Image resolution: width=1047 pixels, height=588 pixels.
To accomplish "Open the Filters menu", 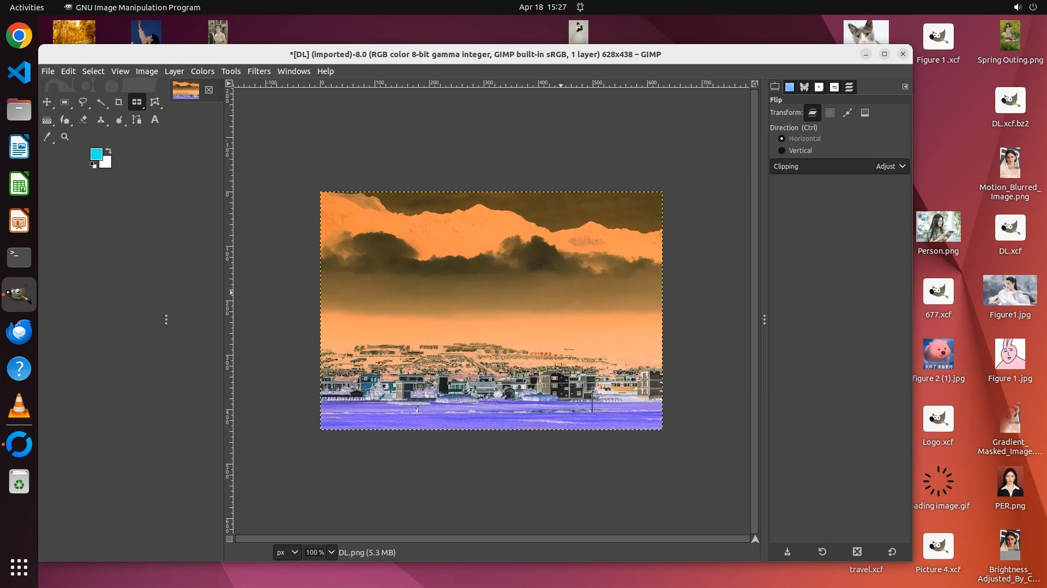I will click(258, 71).
